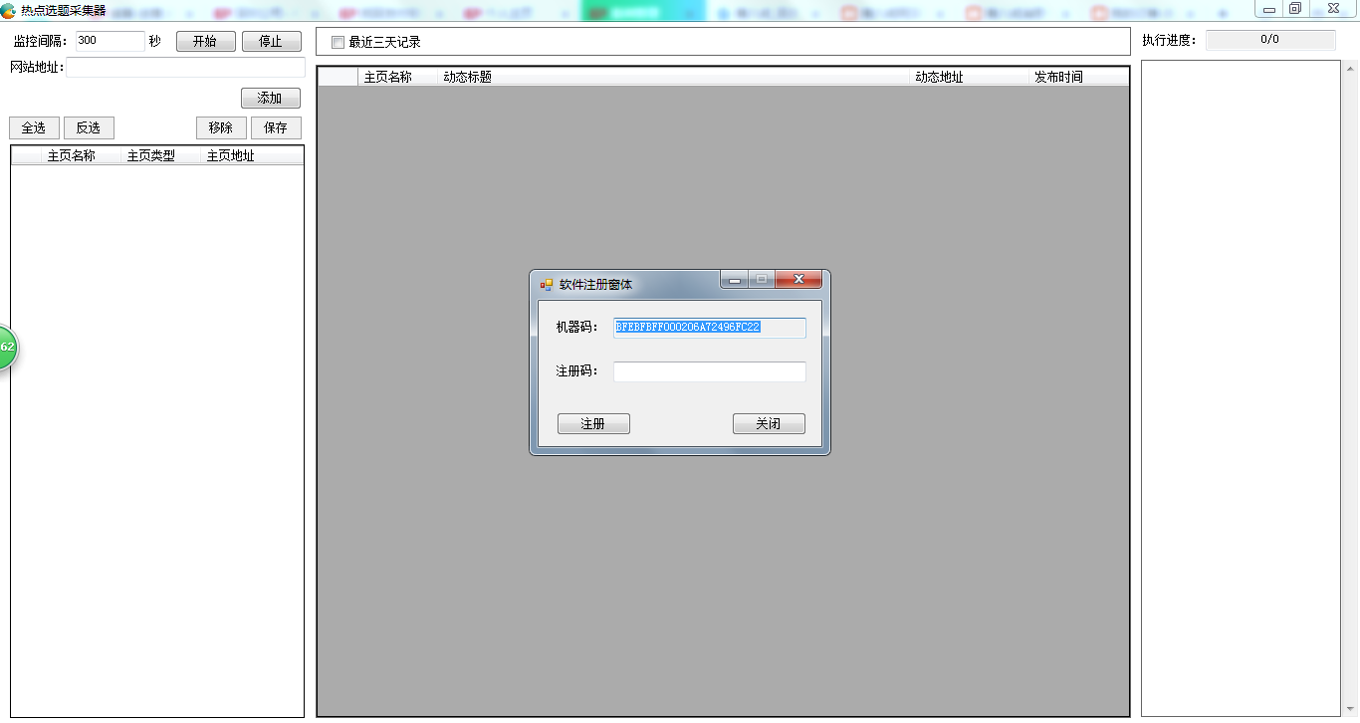Restore down the main application window
1360x723 pixels.
tap(1295, 9)
